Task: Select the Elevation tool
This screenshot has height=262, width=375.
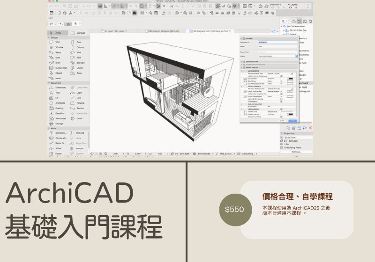Action: tap(57, 113)
